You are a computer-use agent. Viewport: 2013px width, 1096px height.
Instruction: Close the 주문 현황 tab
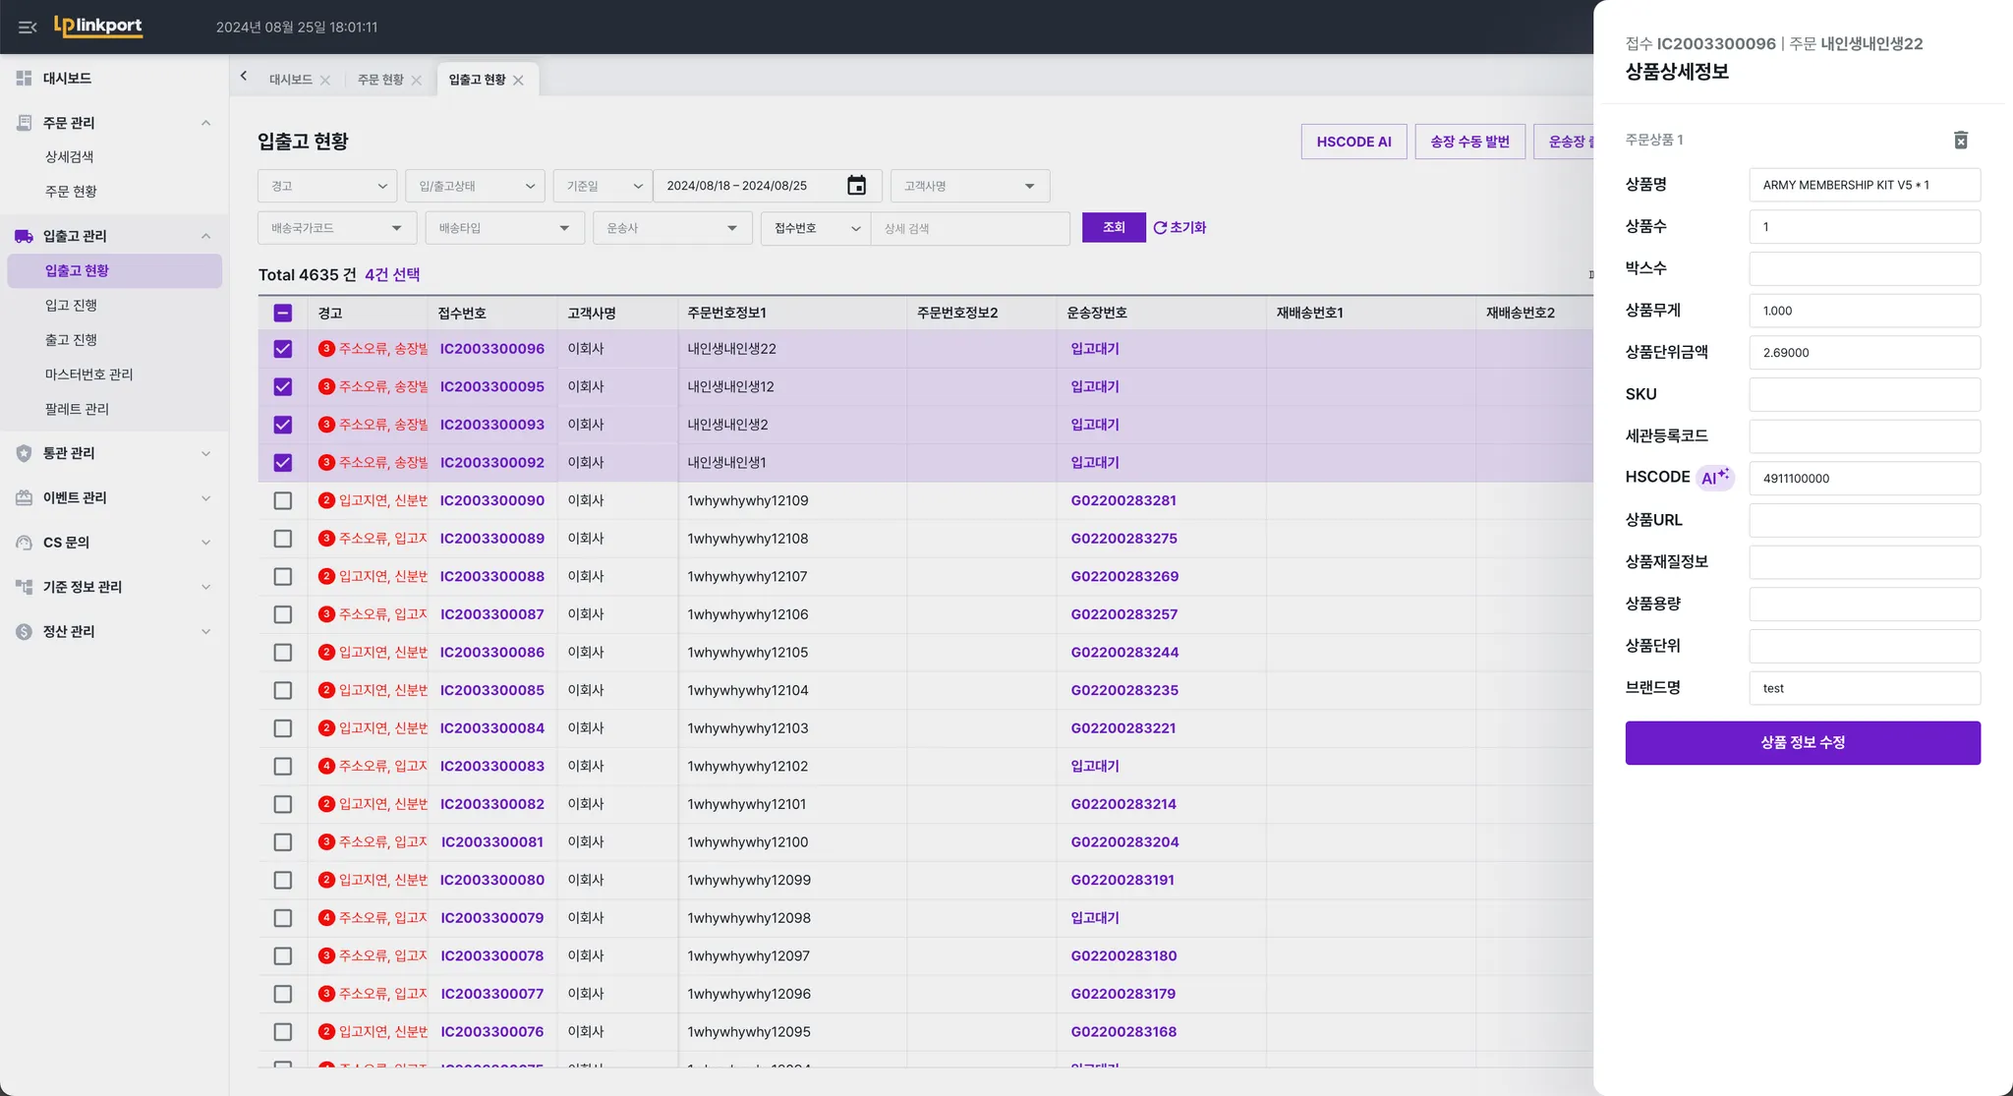(417, 81)
